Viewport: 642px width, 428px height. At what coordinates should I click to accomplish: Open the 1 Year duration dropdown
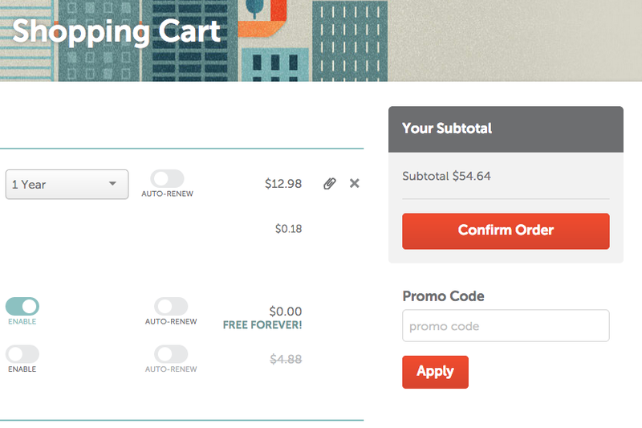67,185
